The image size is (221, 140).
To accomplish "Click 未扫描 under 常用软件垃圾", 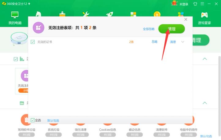I will [x=27, y=134].
